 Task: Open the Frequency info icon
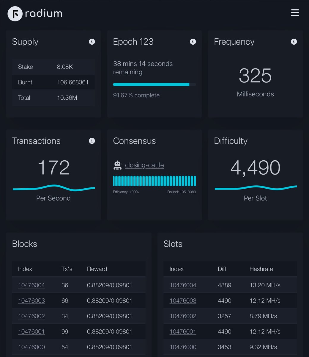point(294,42)
